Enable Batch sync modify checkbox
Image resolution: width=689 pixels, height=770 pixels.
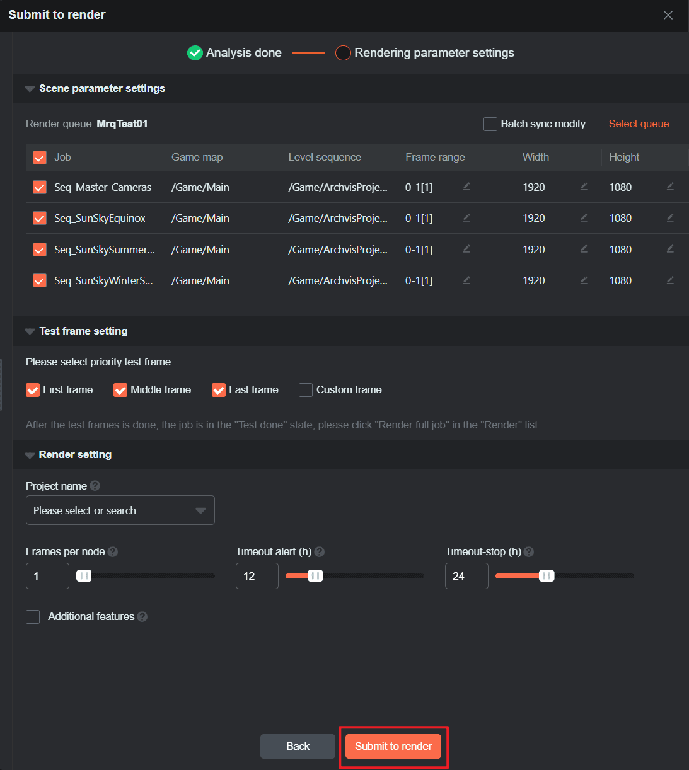pos(490,124)
